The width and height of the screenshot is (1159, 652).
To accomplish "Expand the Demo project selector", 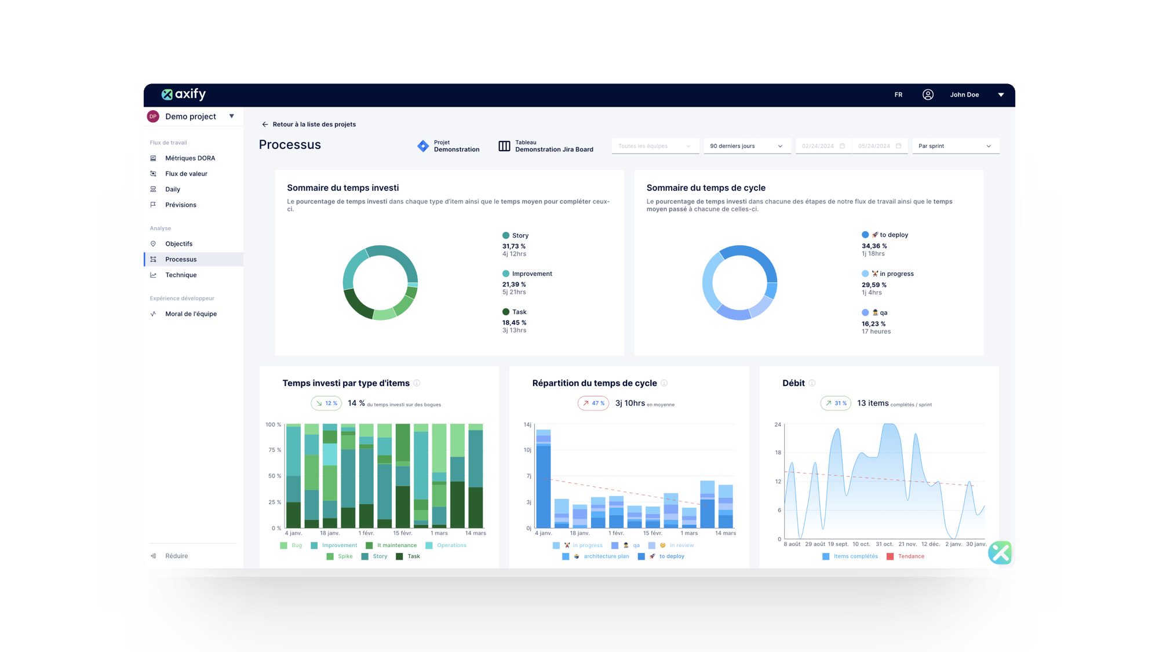I will [231, 116].
